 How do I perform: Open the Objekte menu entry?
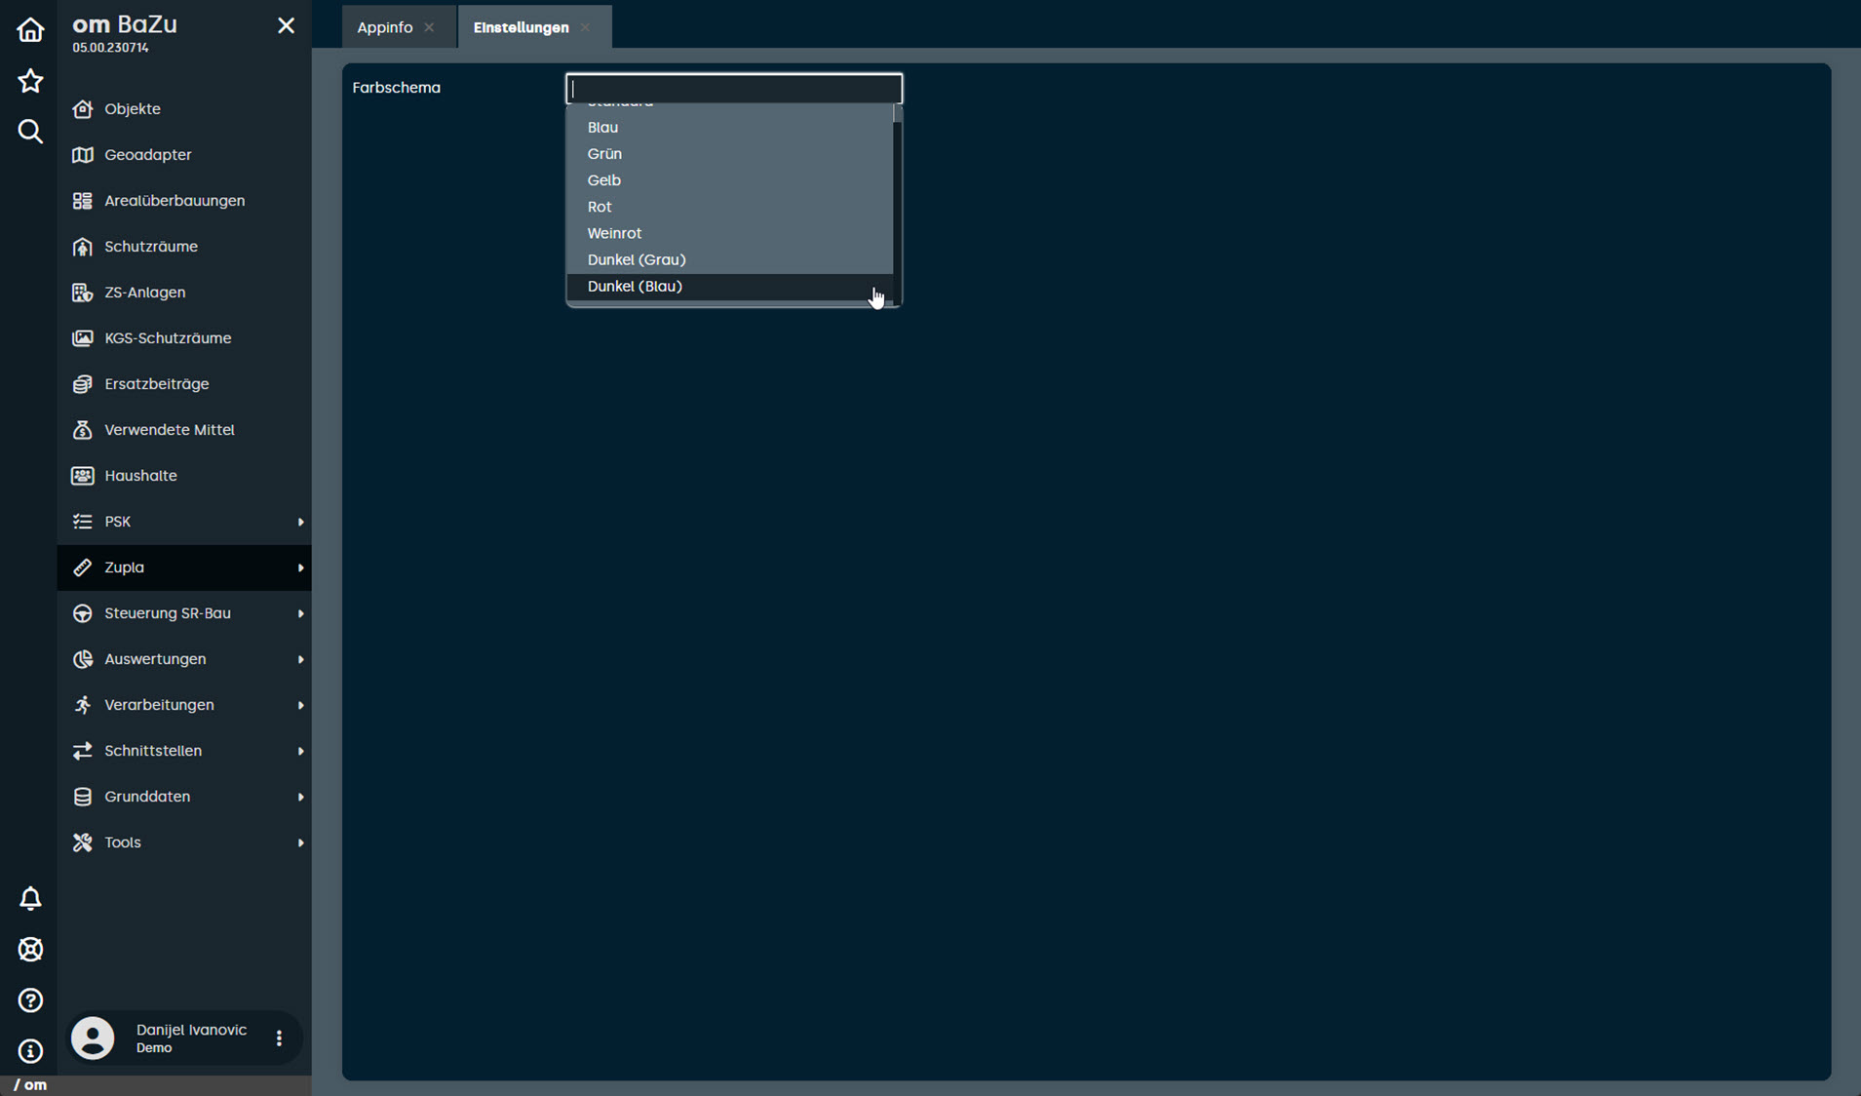(x=133, y=109)
